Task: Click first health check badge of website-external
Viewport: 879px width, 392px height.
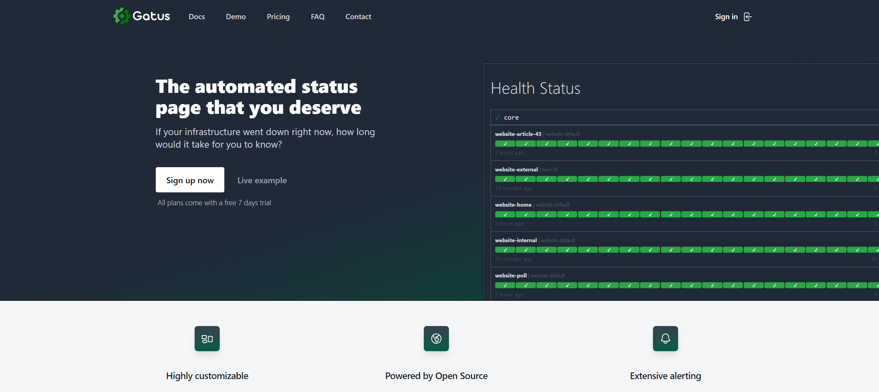Action: click(x=505, y=179)
